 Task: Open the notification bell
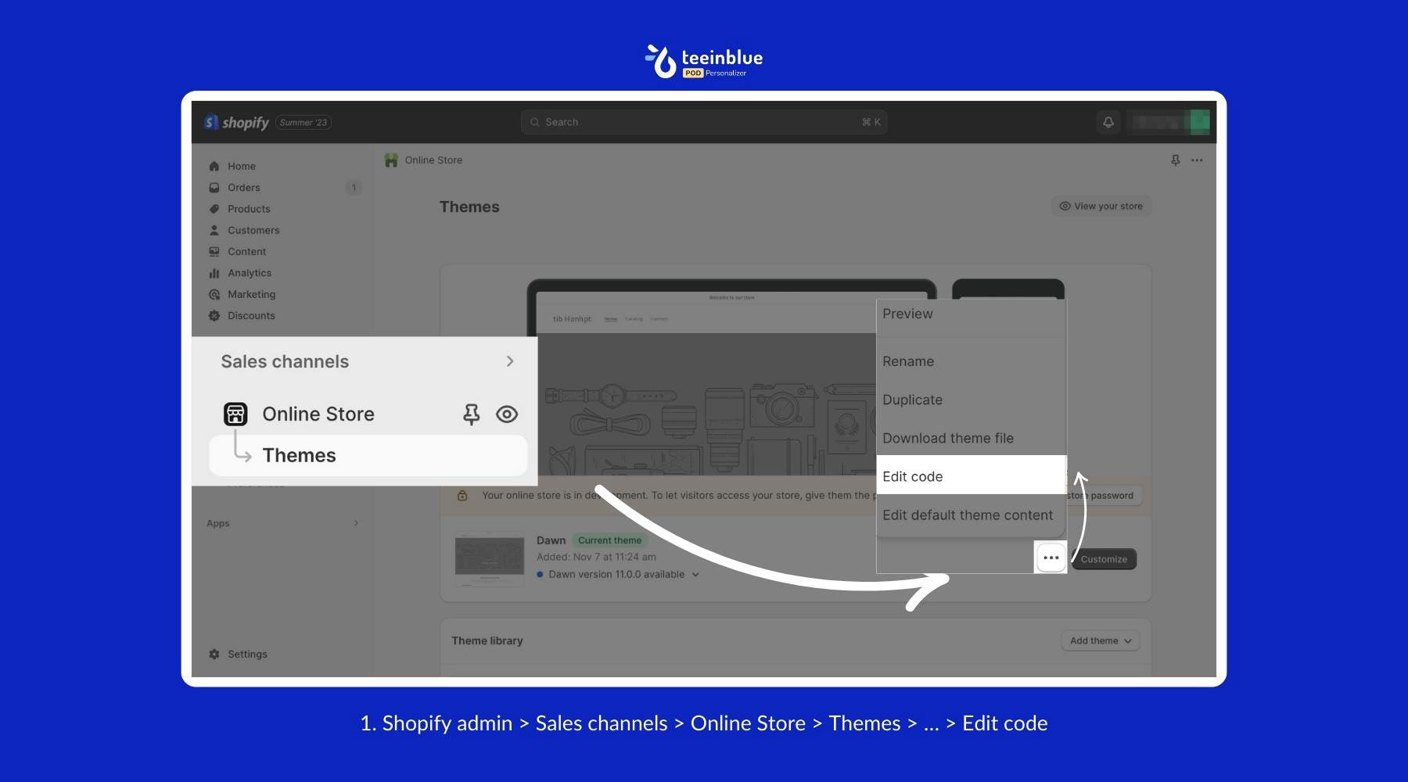click(x=1108, y=122)
